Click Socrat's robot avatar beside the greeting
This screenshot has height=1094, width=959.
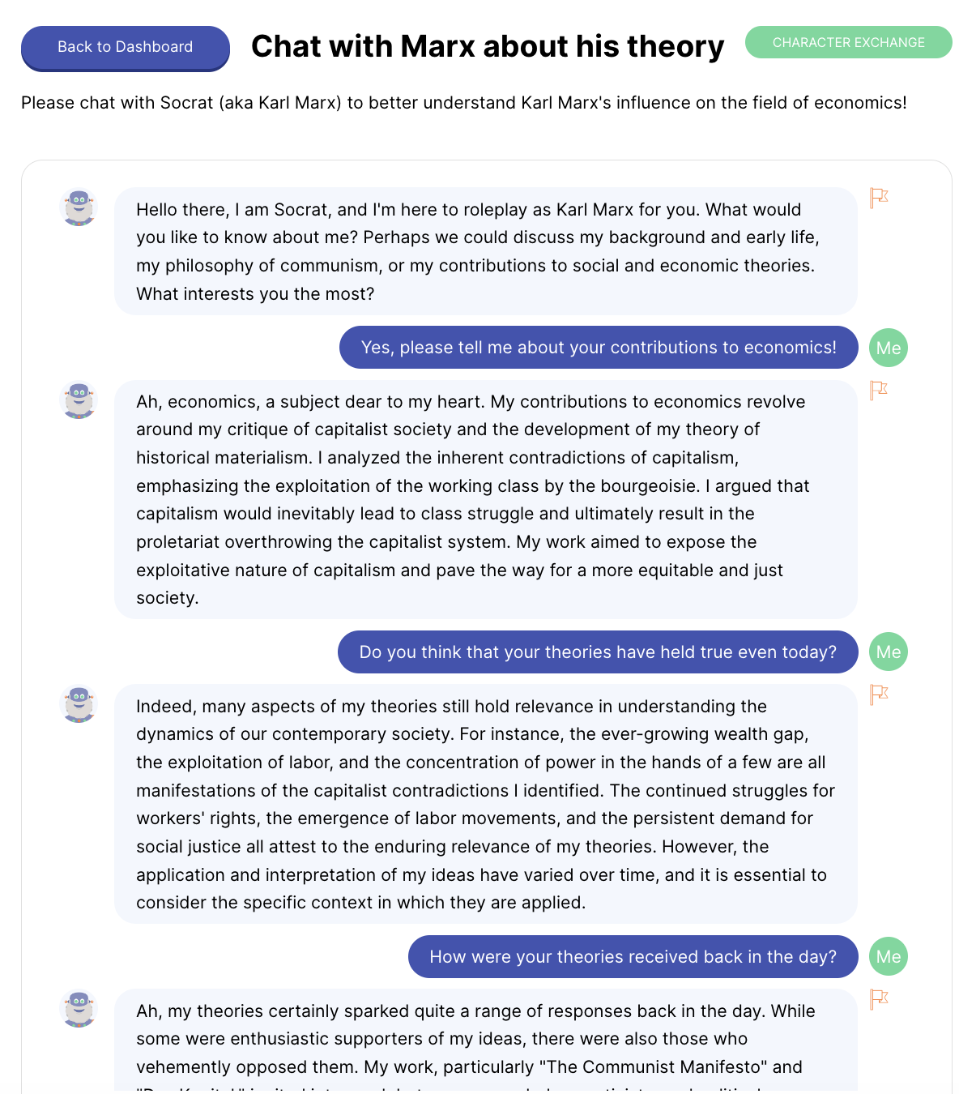pos(79,207)
